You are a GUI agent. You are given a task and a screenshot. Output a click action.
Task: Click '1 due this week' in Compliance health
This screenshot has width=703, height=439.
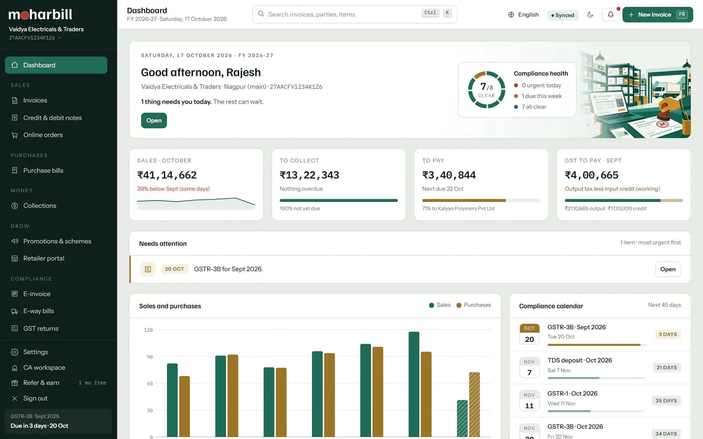(x=538, y=96)
